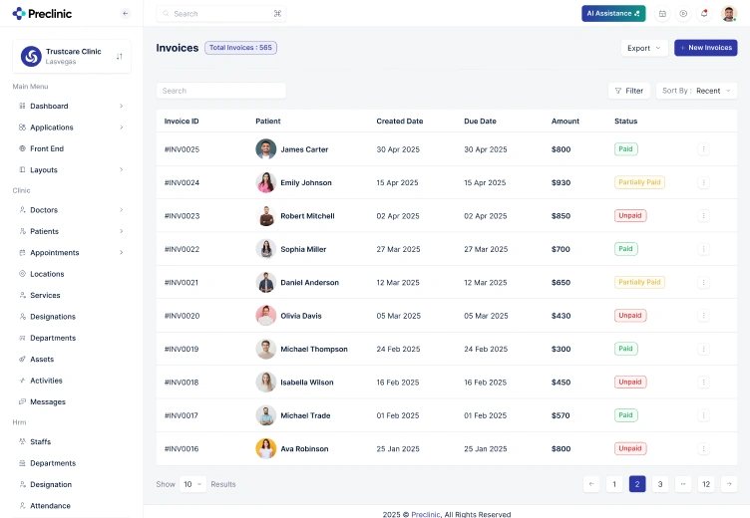Image resolution: width=750 pixels, height=518 pixels.
Task: Go to page 3 of invoices
Action: coord(660,484)
